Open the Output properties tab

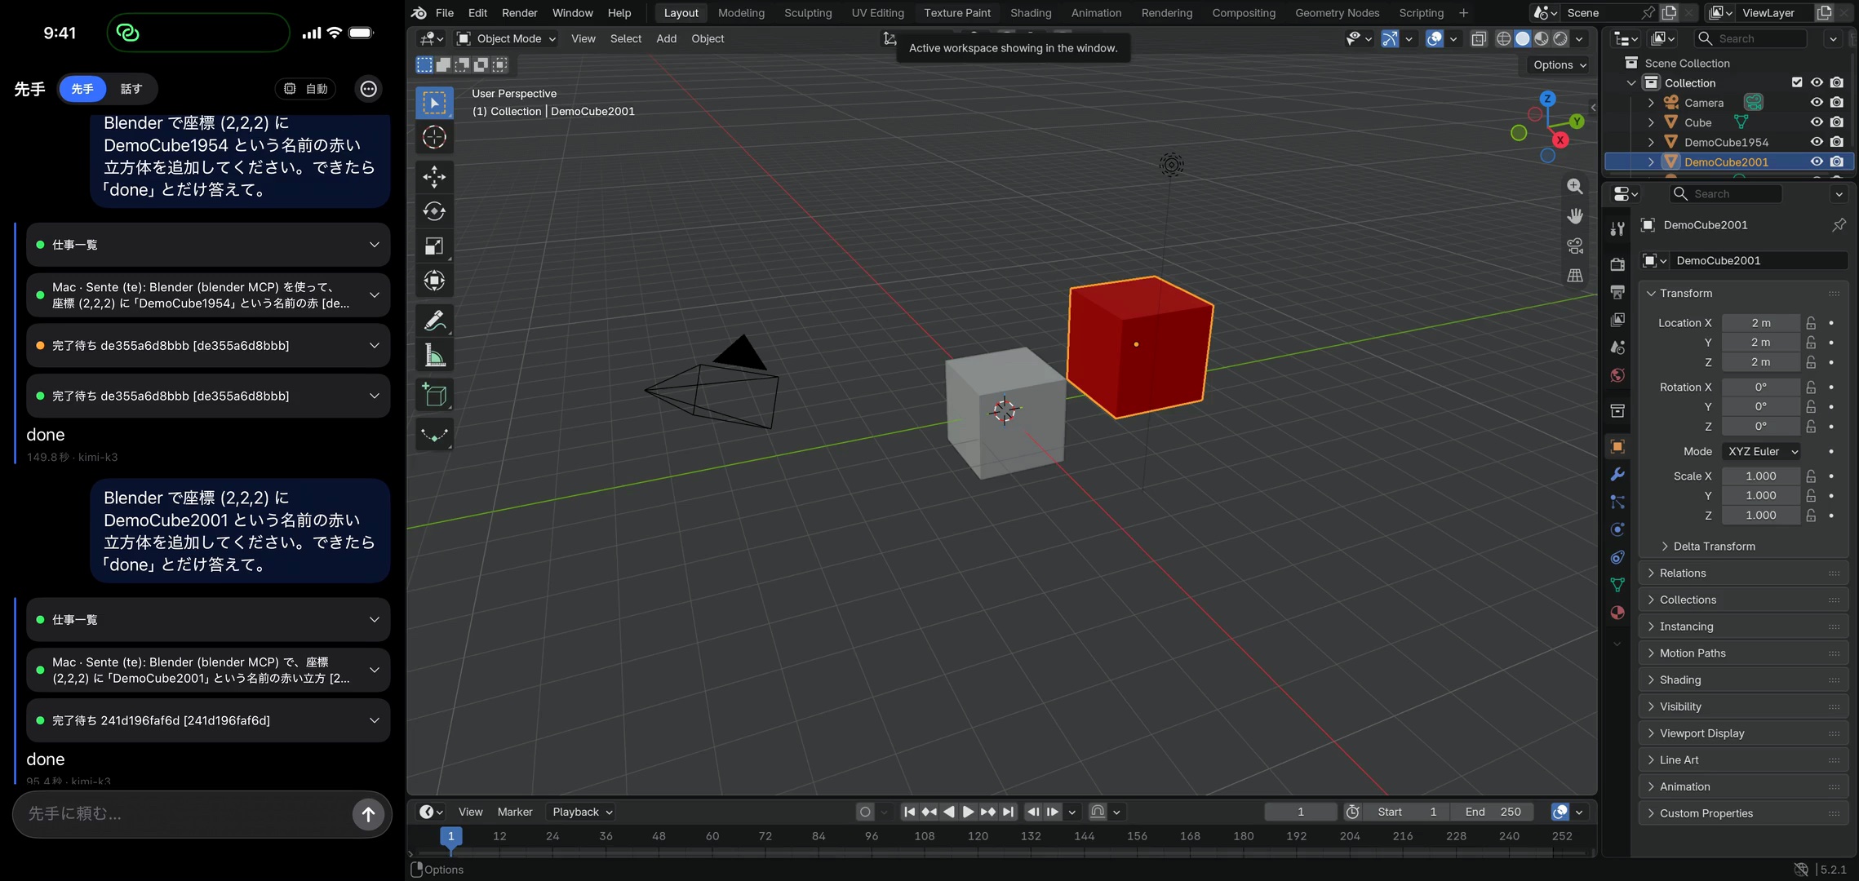pyautogui.click(x=1617, y=292)
